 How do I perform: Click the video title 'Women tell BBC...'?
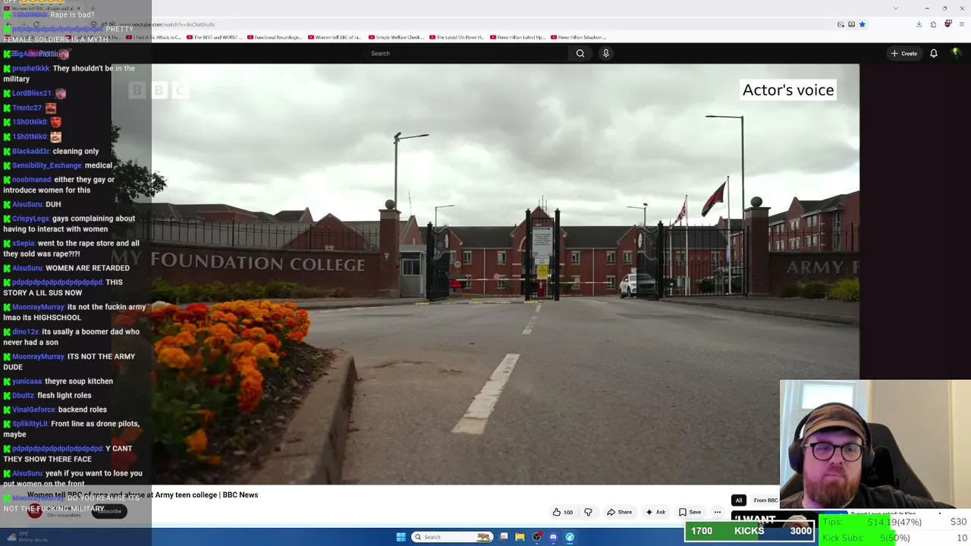[143, 495]
